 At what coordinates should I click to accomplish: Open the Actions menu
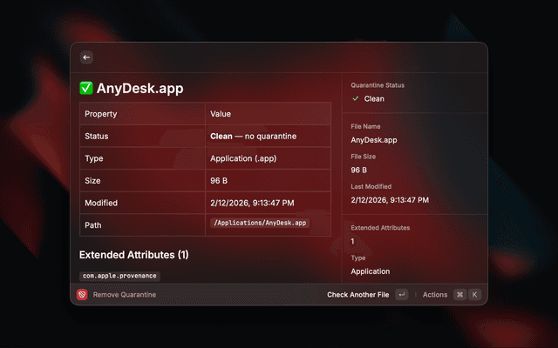click(434, 295)
